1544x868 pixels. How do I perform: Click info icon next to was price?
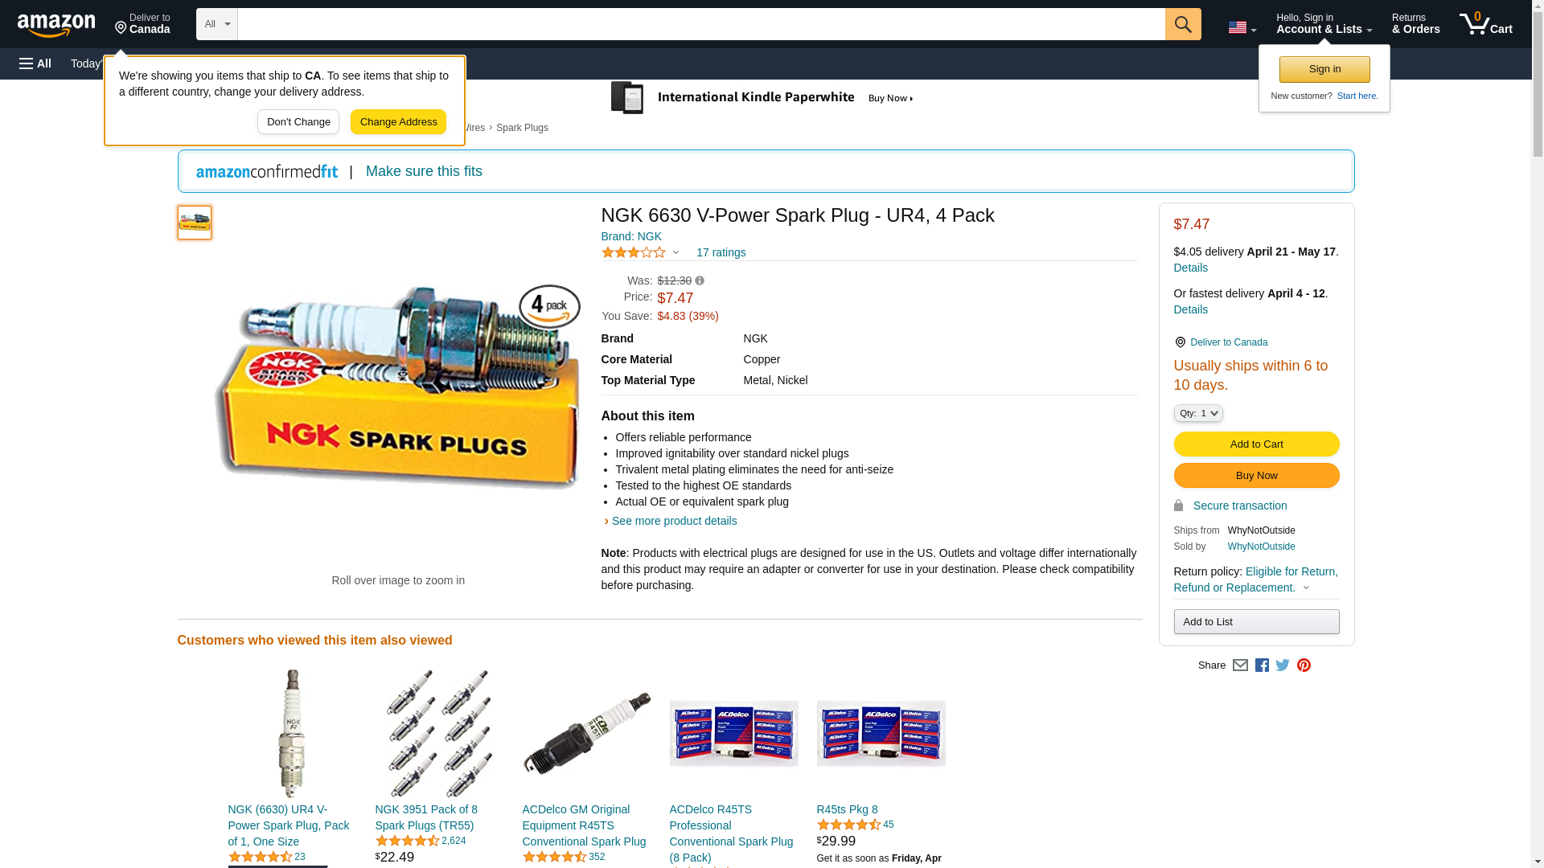coord(700,281)
